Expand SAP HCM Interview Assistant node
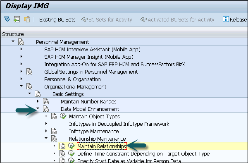 pyautogui.click(x=21, y=49)
